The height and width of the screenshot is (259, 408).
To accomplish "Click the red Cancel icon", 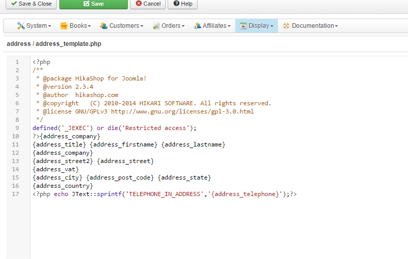I will pyautogui.click(x=138, y=4).
